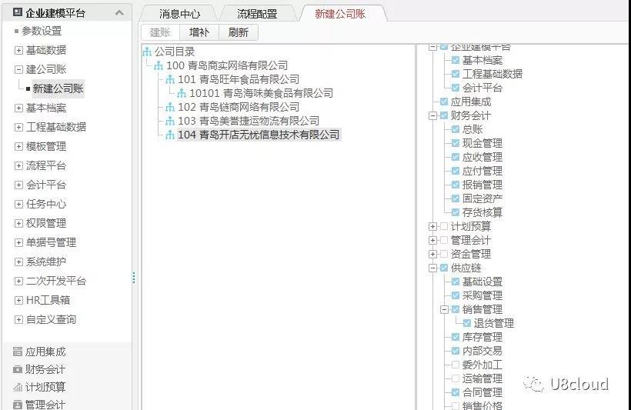Click the 增补 button
This screenshot has height=410, width=631.
click(199, 32)
